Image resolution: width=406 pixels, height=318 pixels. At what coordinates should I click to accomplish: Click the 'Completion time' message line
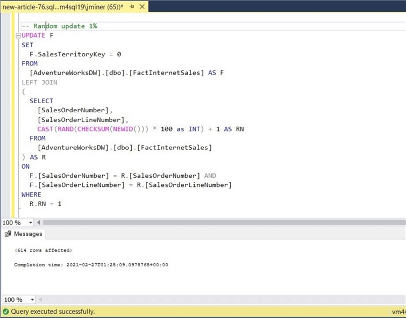91,265
